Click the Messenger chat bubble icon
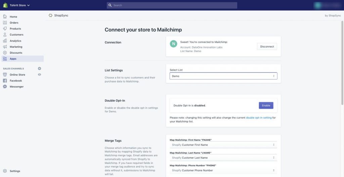The height and width of the screenshot is (177, 344). [x=5, y=86]
